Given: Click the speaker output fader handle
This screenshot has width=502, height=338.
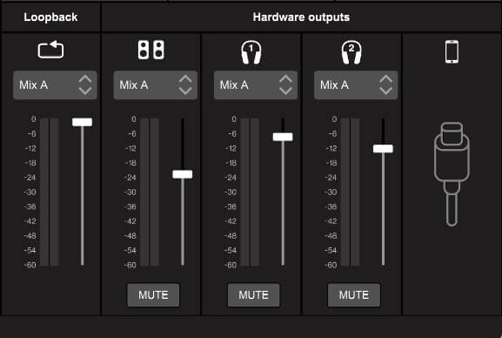Looking at the screenshot, I should pyautogui.click(x=183, y=174).
